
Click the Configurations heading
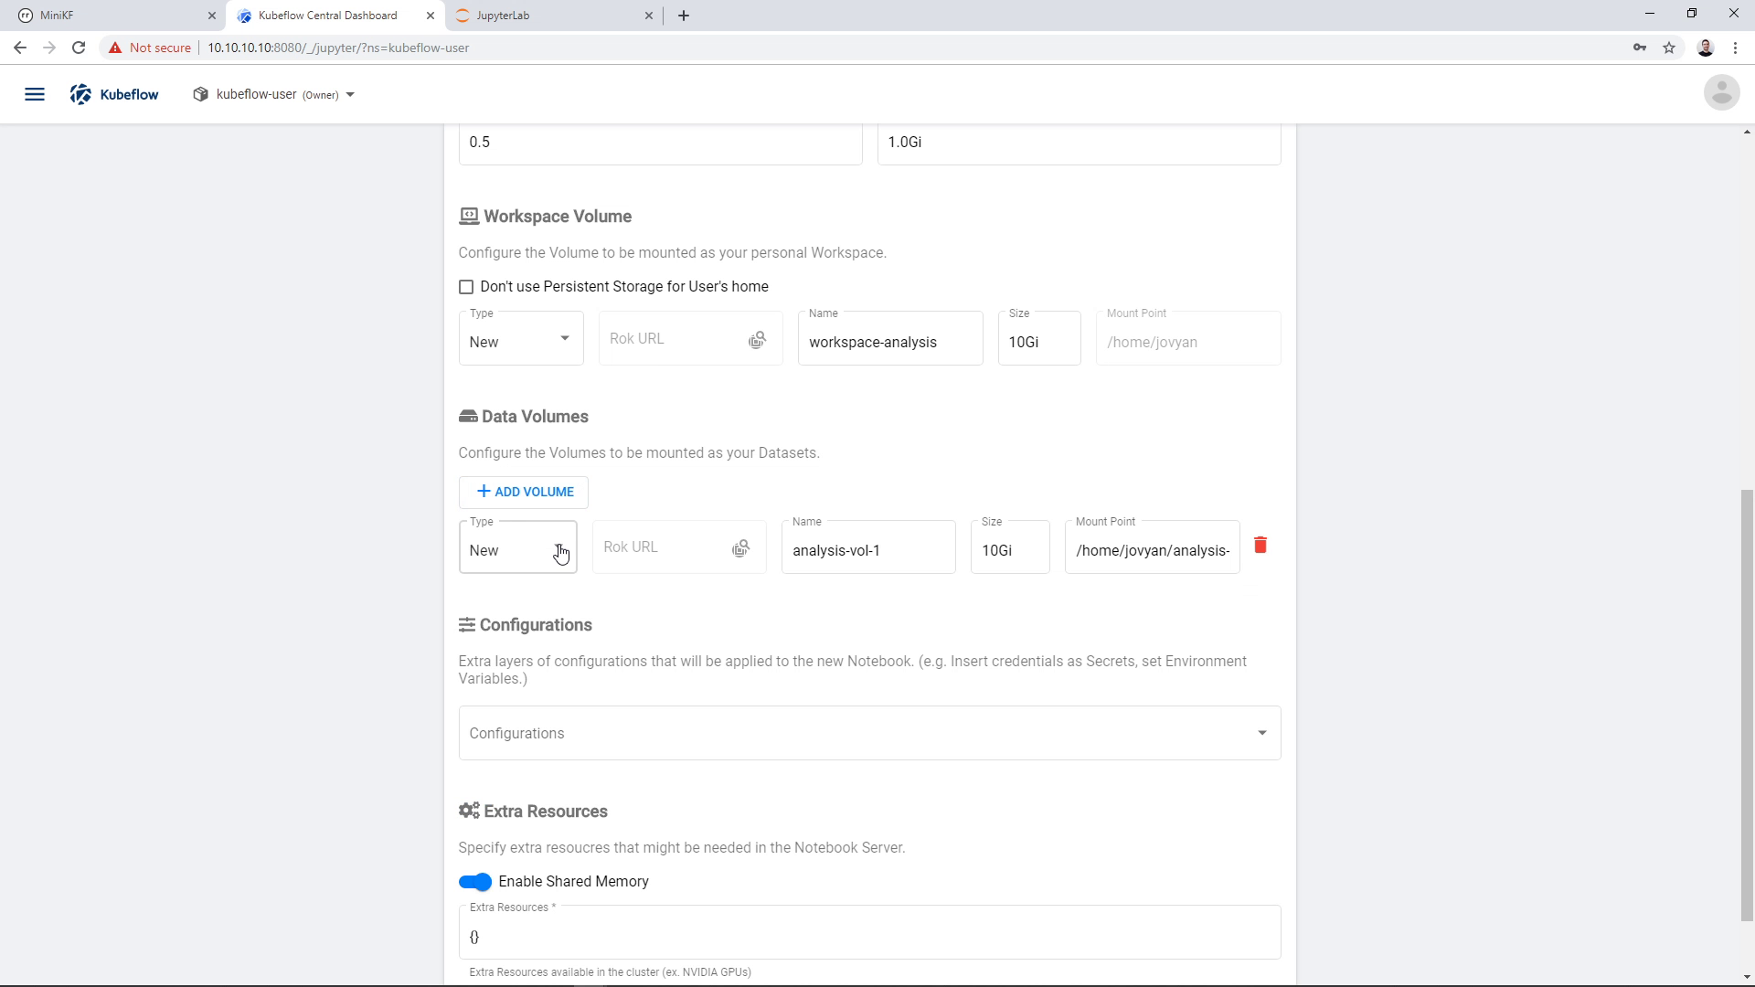[526, 625]
